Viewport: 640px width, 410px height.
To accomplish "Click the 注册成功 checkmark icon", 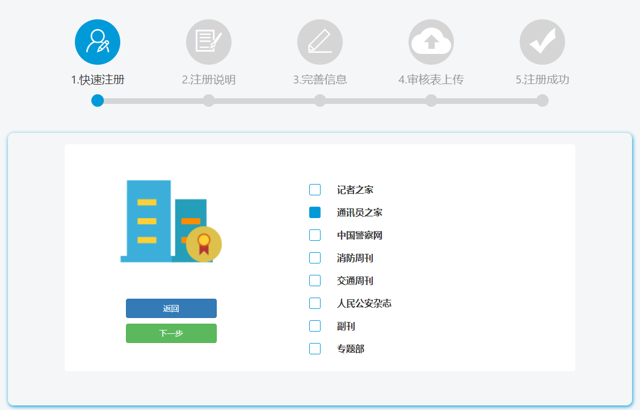I will click(542, 42).
